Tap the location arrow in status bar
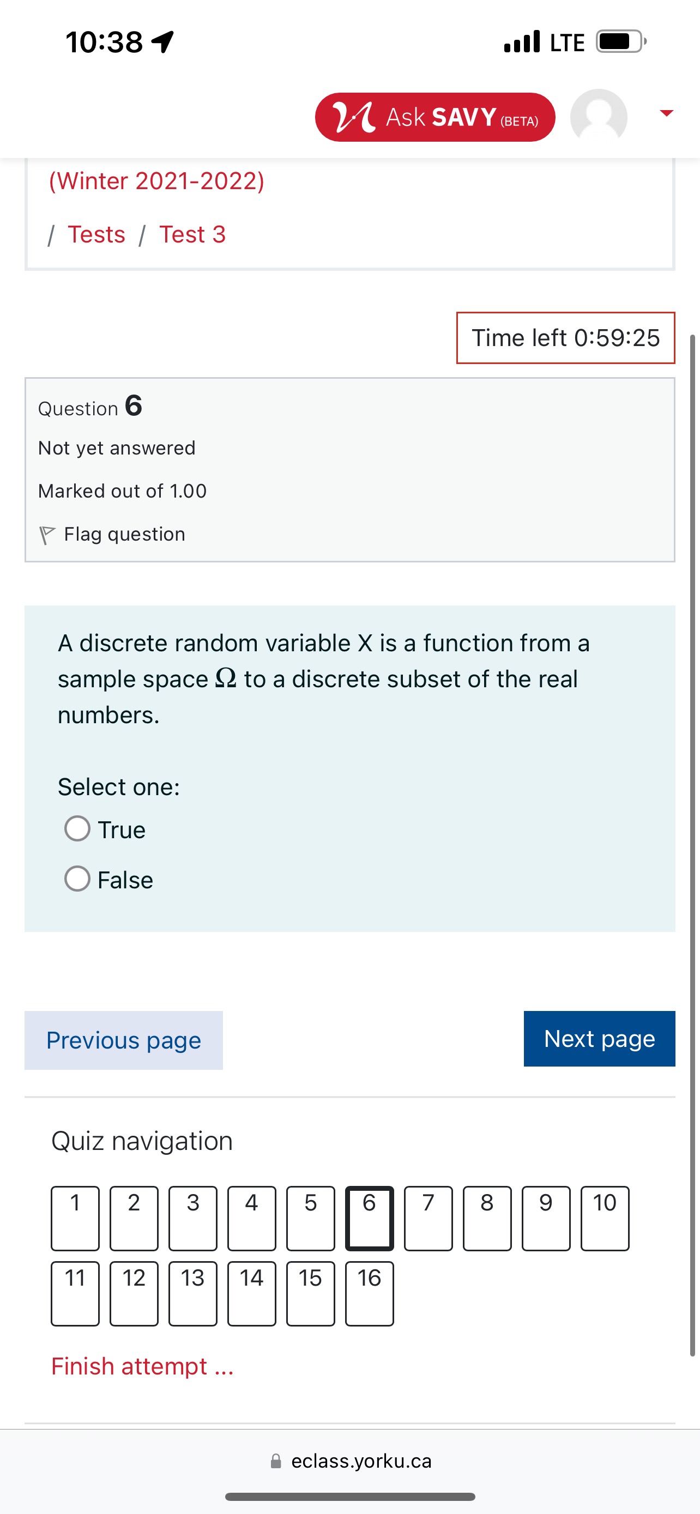The width and height of the screenshot is (700, 1514). pyautogui.click(x=163, y=42)
